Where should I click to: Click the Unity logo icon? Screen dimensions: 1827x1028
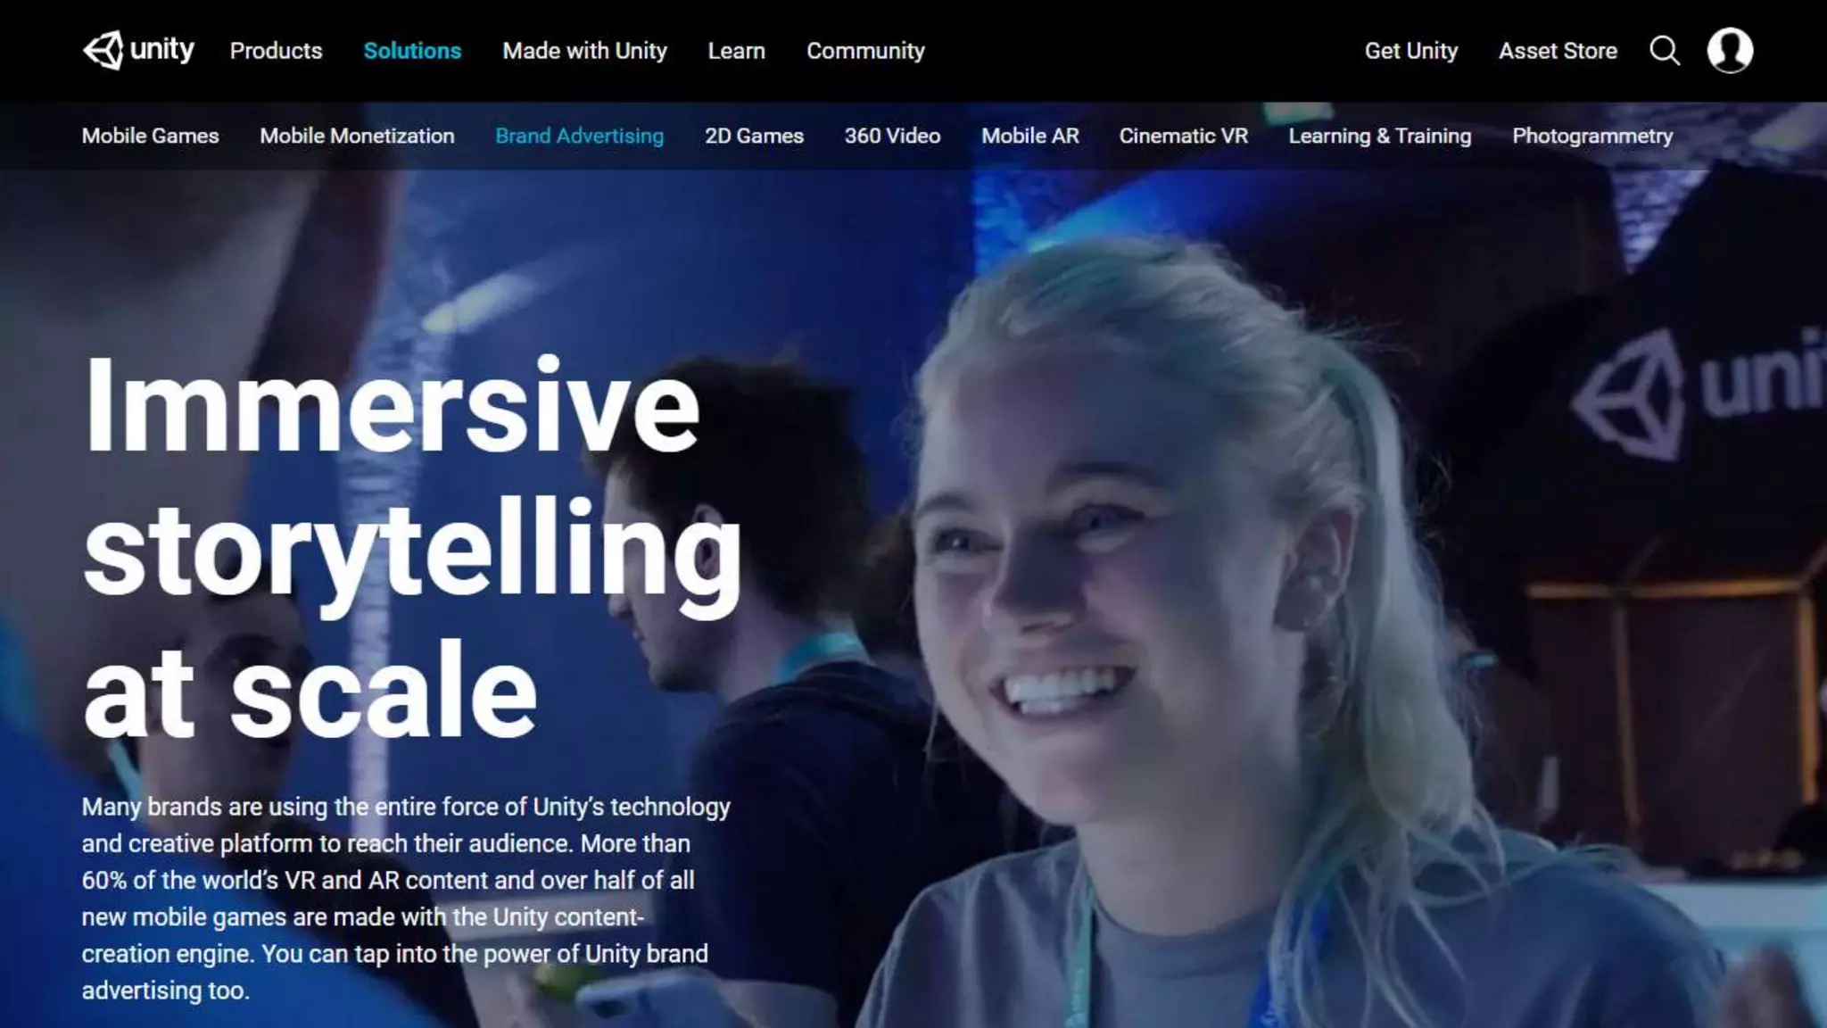(x=103, y=50)
